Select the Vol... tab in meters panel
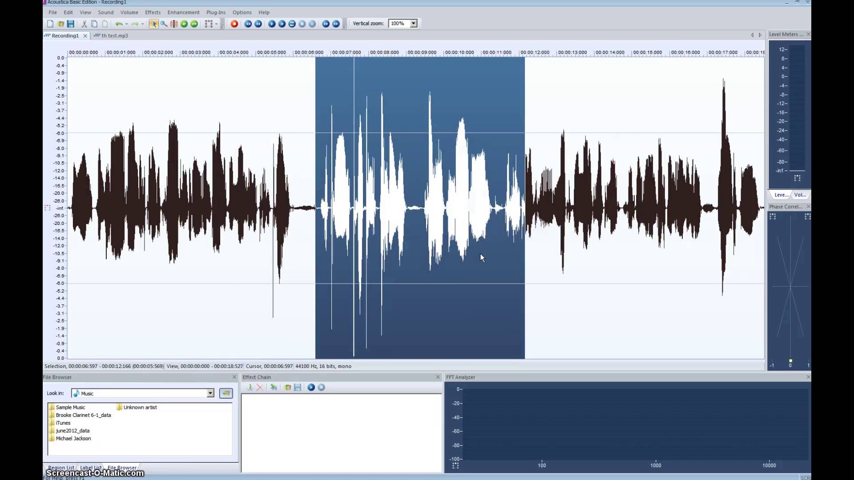The width and height of the screenshot is (854, 480). (800, 195)
